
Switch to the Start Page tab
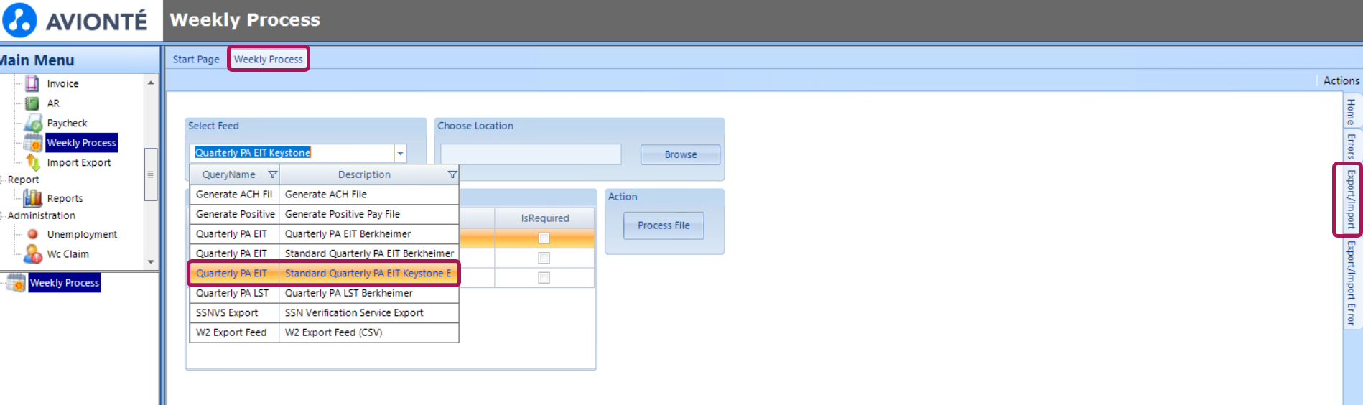[x=196, y=60]
